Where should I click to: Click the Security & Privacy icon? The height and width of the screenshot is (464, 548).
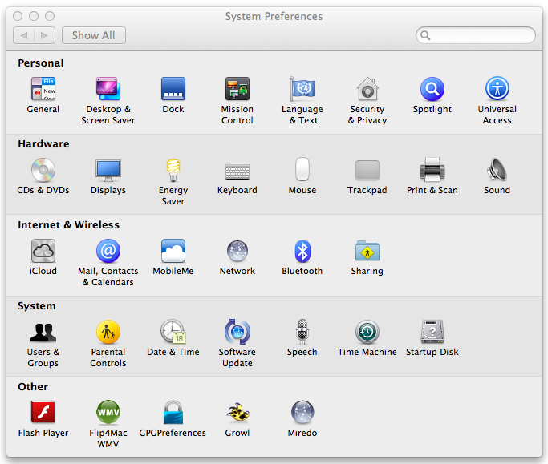[x=367, y=90]
